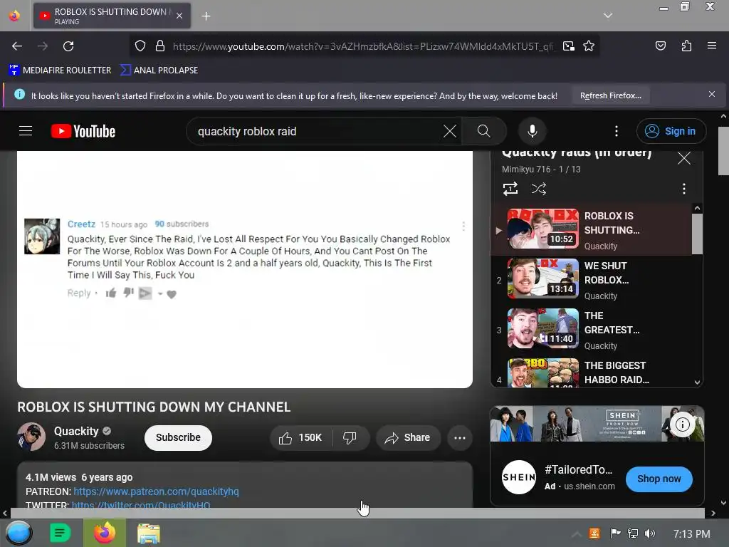The height and width of the screenshot is (547, 729).
Task: Close the ROBLOX IS SHUTTING DOWN tab
Action: point(179,16)
